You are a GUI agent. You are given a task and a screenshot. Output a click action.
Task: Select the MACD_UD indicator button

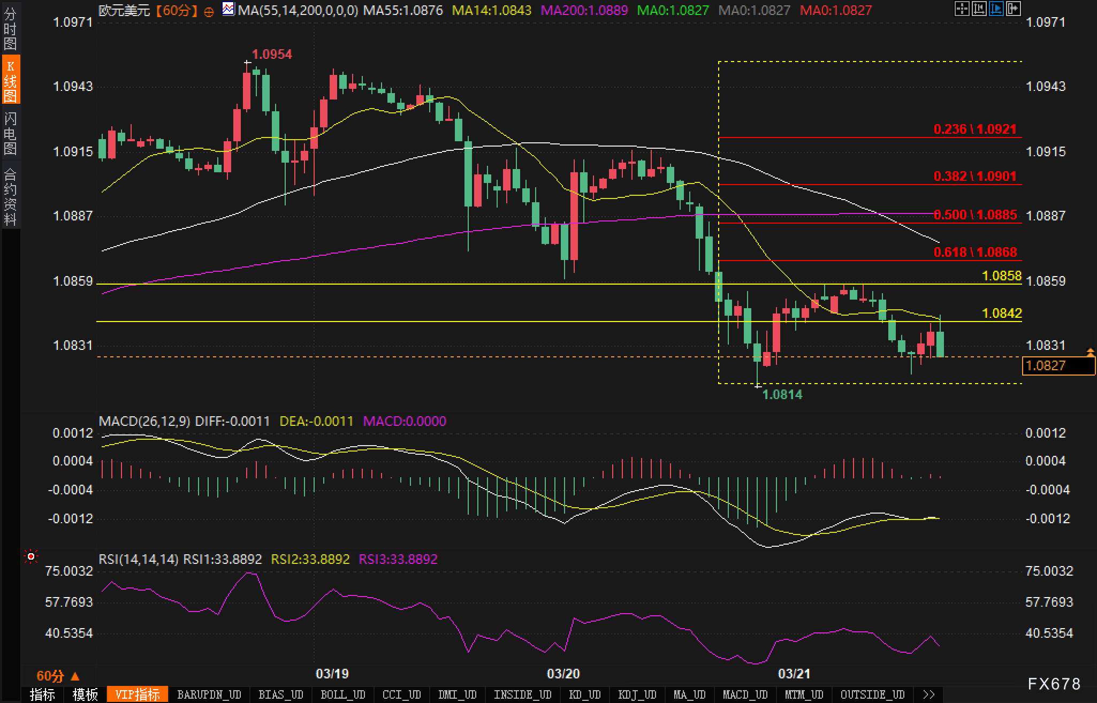click(x=745, y=694)
